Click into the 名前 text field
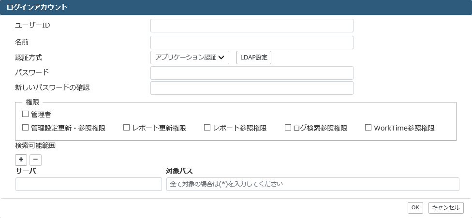 [251, 43]
